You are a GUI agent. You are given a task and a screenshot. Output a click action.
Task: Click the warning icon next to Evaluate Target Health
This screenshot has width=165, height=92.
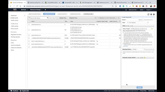click(x=144, y=57)
